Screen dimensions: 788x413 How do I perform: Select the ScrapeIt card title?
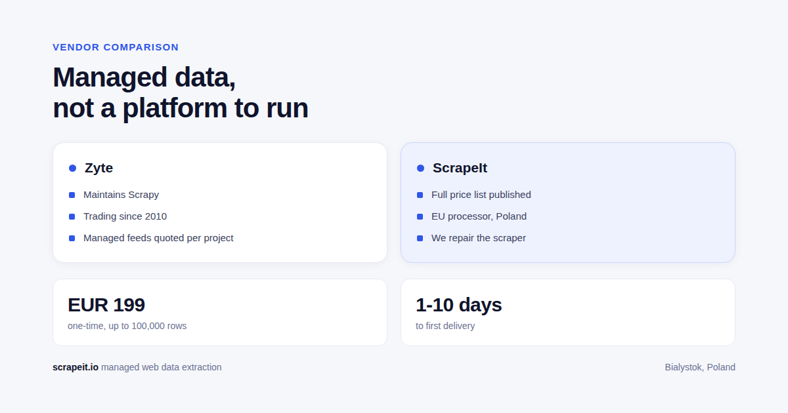click(x=460, y=168)
